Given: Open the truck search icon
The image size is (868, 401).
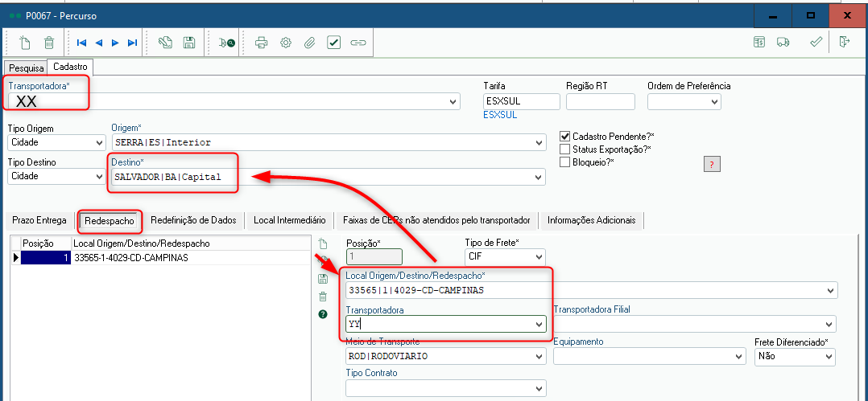Looking at the screenshot, I should (226, 43).
